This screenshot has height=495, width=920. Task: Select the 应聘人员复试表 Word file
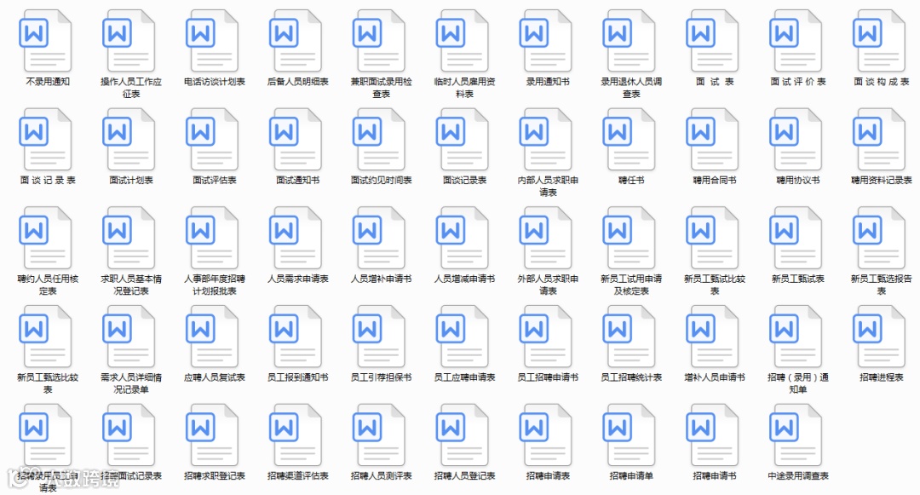tap(214, 337)
